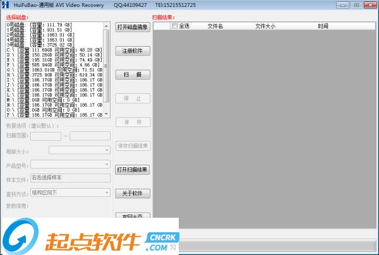The width and height of the screenshot is (379, 255).
Task: Click the scan range end field
Action: click(90, 136)
